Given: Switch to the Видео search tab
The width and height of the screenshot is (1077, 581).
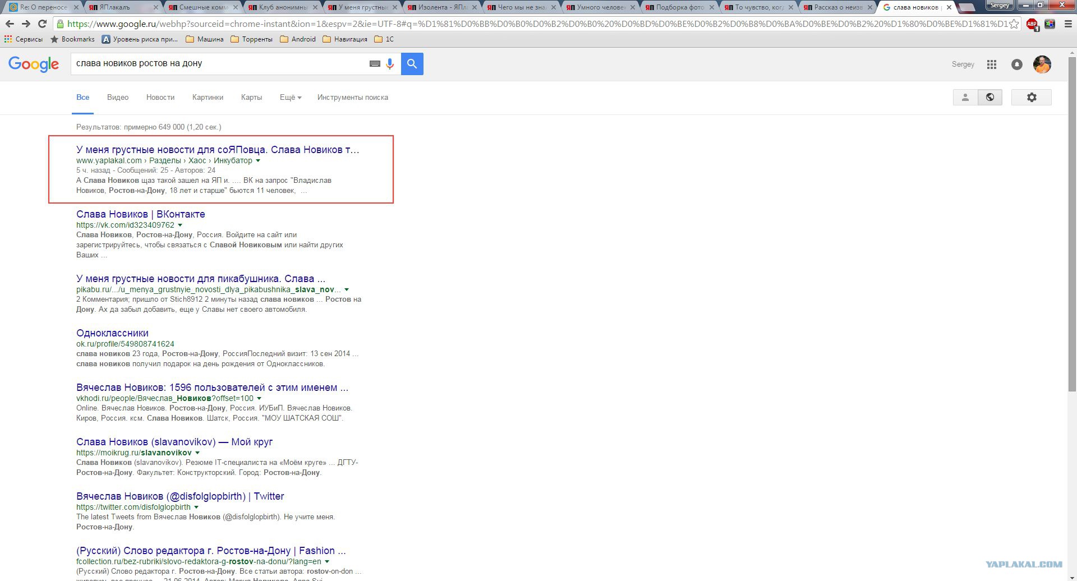Looking at the screenshot, I should pos(118,98).
